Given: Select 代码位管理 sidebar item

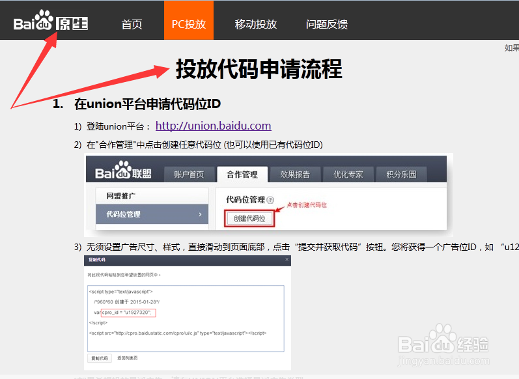Looking at the screenshot, I should (x=152, y=214).
